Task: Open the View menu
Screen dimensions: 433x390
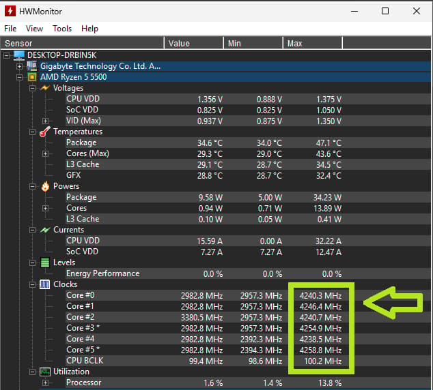Action: point(35,29)
